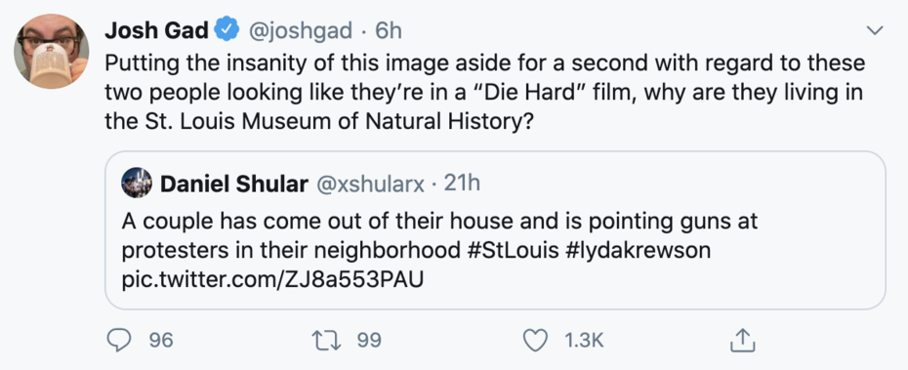Image resolution: width=908 pixels, height=370 pixels.
Task: View the 99 retweets count
Action: (x=369, y=341)
